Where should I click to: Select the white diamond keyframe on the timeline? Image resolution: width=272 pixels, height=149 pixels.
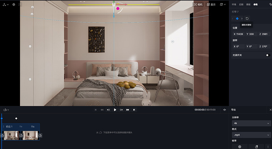click(x=16, y=118)
